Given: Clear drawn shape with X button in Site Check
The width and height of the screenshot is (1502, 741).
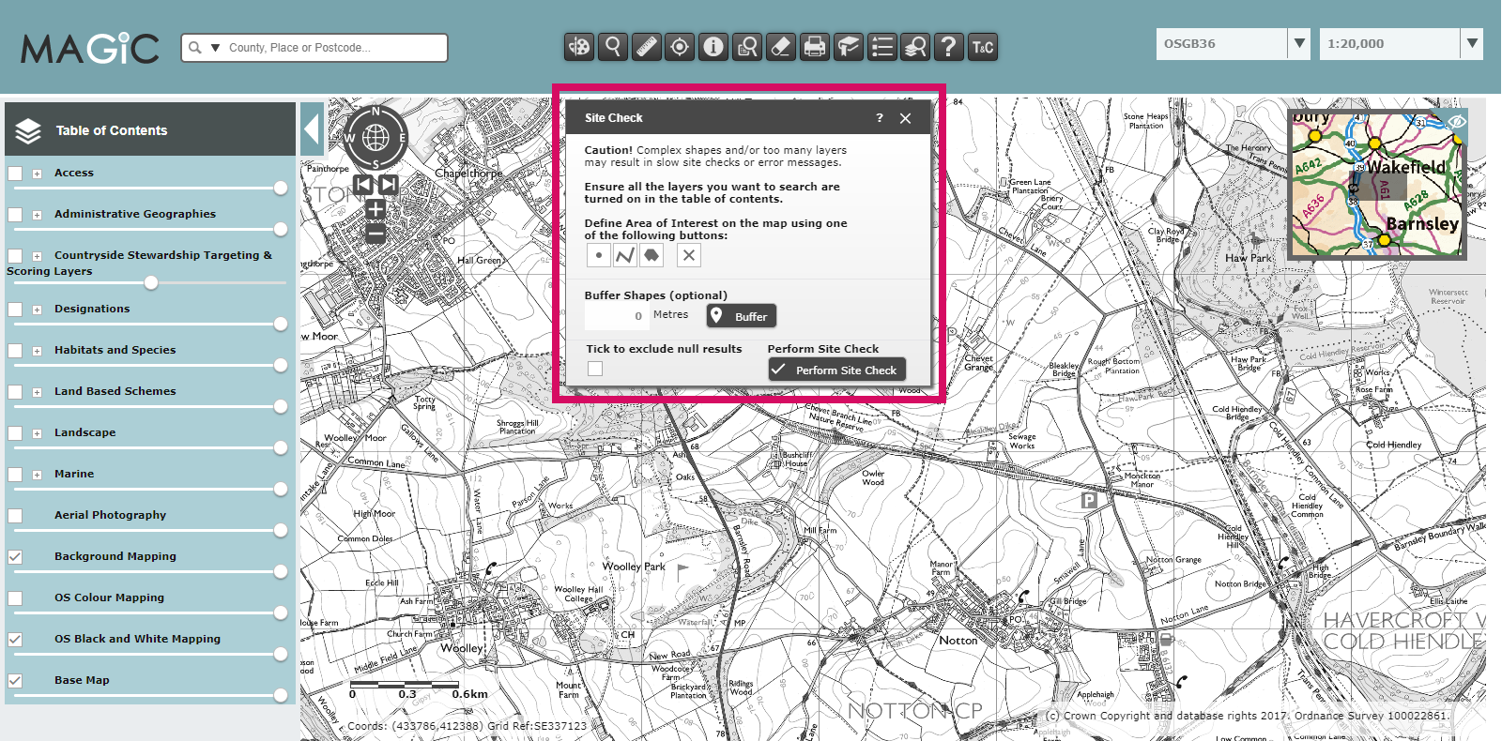Looking at the screenshot, I should pos(689,255).
